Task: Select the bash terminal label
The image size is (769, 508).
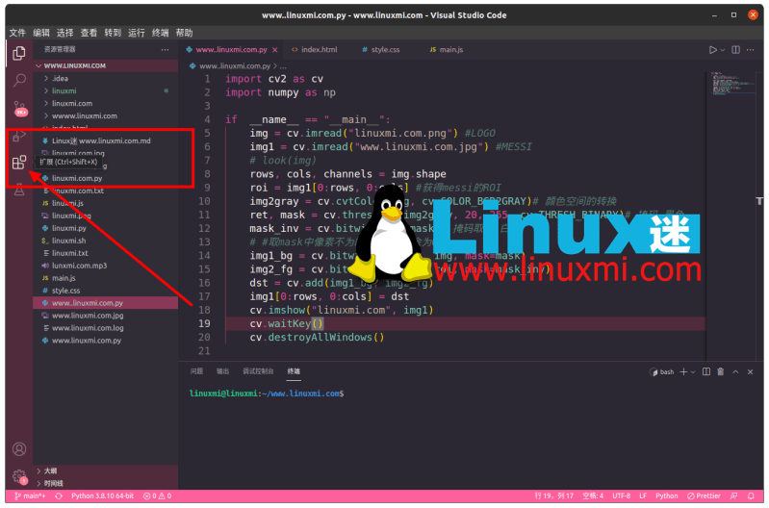Action: pos(662,372)
